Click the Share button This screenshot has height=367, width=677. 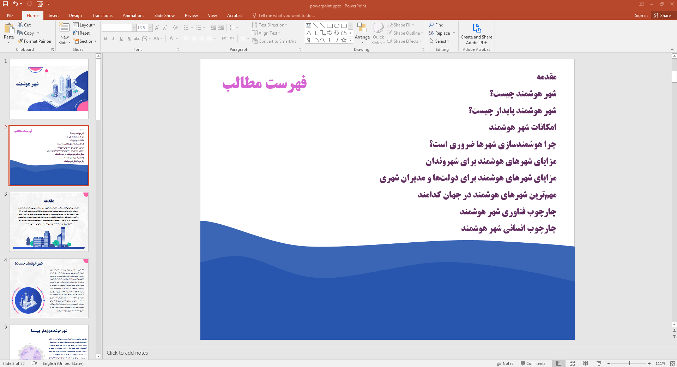[x=662, y=16]
